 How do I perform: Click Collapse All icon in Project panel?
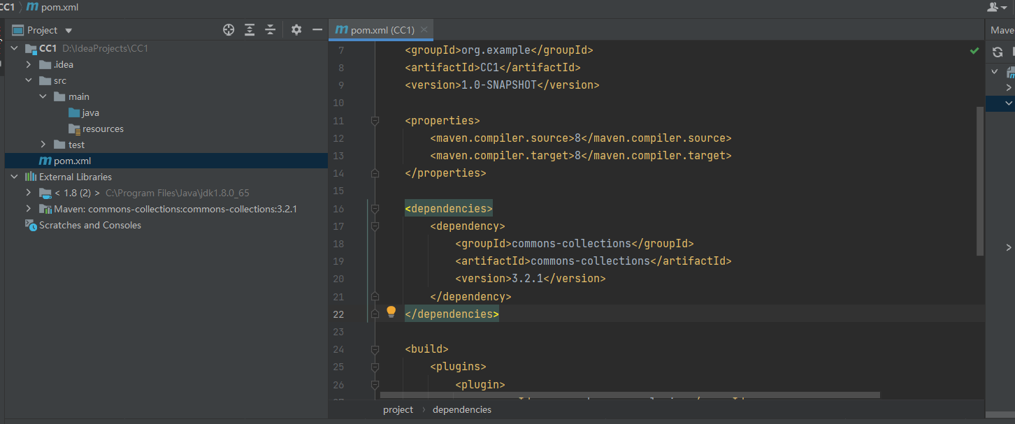pos(271,30)
